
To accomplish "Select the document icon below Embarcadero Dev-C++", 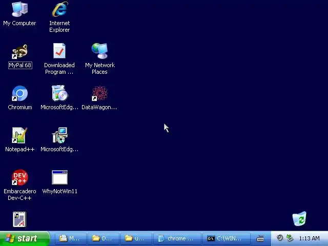I will click(19, 219).
